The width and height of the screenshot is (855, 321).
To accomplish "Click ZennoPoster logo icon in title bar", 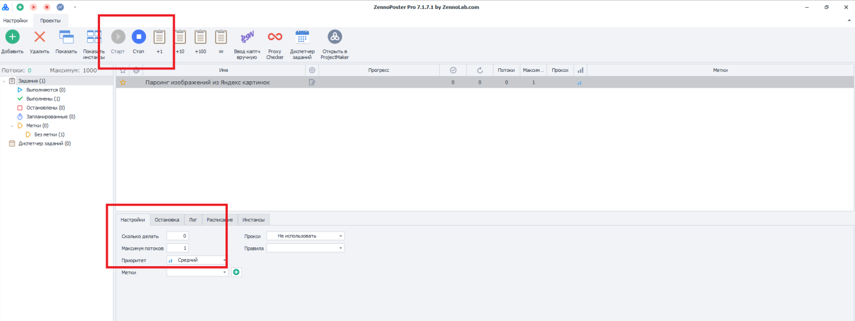I will (6, 7).
